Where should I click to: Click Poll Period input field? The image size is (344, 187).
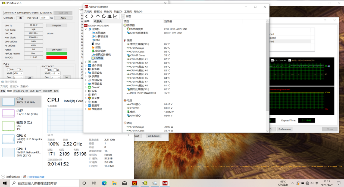pos(44,18)
